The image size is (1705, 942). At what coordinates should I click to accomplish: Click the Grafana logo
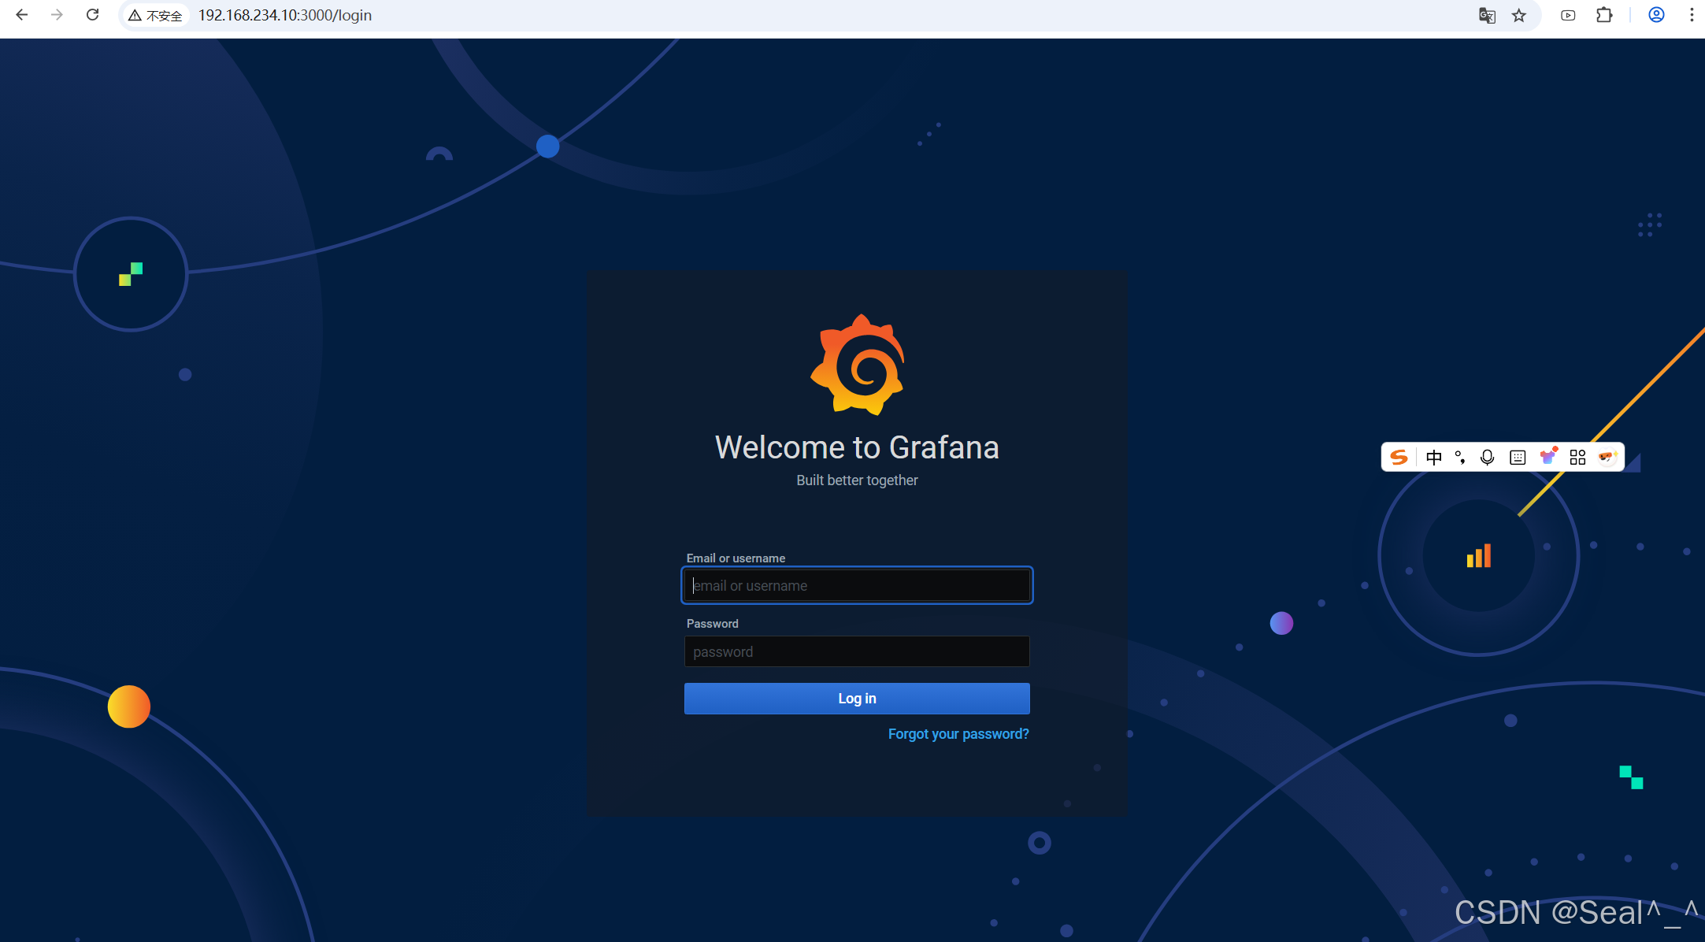[x=858, y=365]
